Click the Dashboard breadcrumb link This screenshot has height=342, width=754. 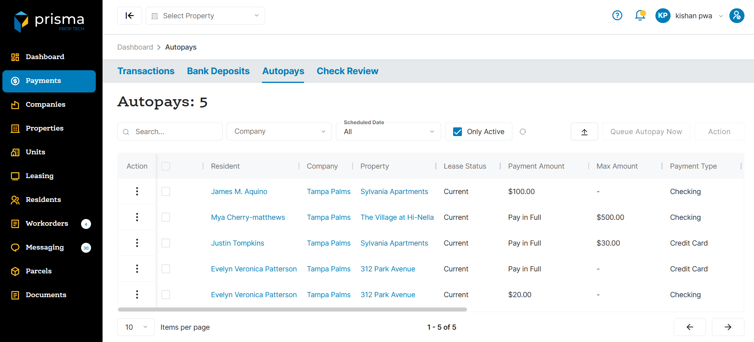point(135,47)
